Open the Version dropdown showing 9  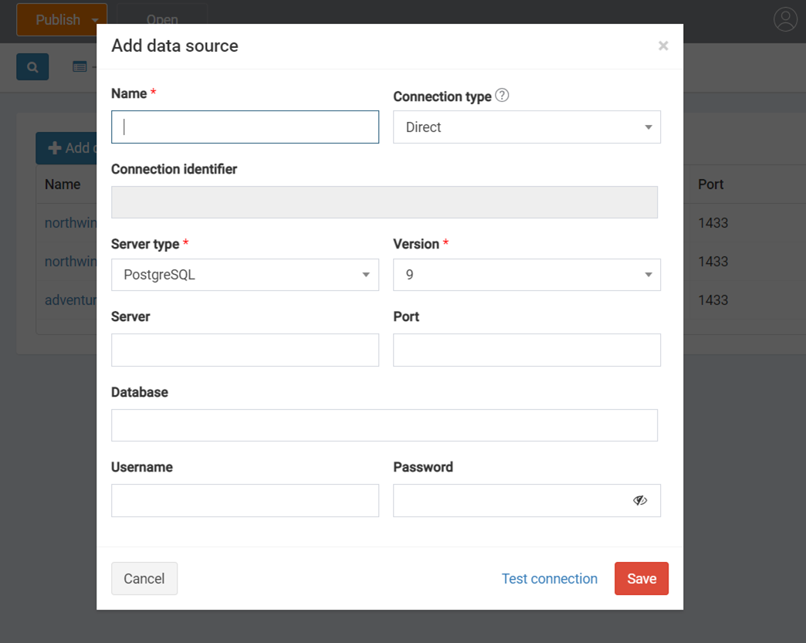527,275
